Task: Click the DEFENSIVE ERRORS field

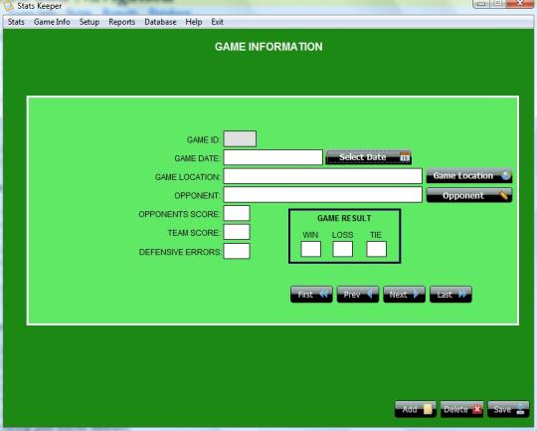Action: 237,251
